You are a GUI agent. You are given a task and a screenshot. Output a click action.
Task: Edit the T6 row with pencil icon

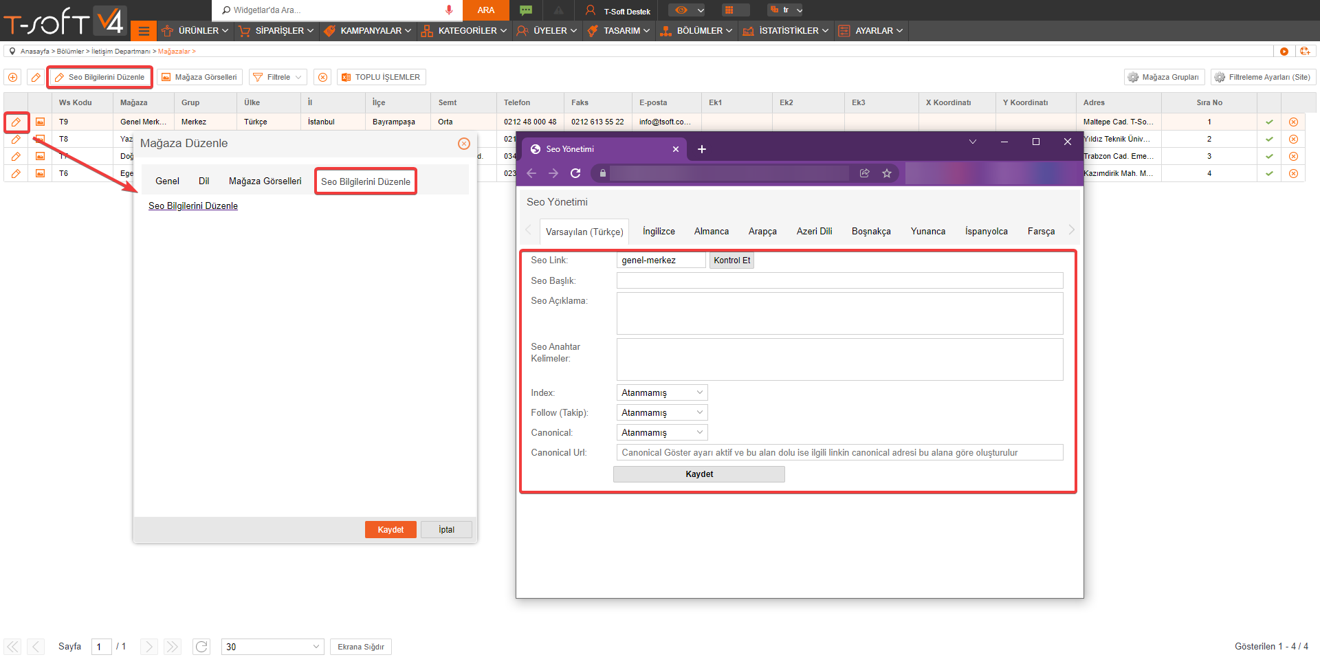click(x=16, y=173)
